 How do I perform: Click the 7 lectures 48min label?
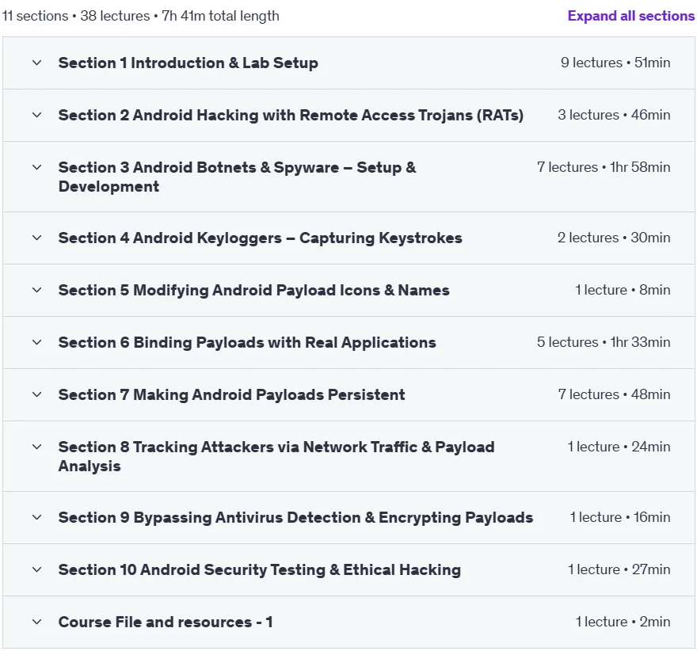(x=615, y=394)
